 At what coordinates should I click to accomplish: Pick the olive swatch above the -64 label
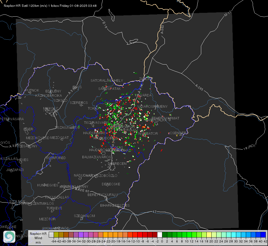56,235
